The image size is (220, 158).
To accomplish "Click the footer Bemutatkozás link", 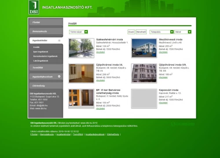I will (x=47, y=134).
